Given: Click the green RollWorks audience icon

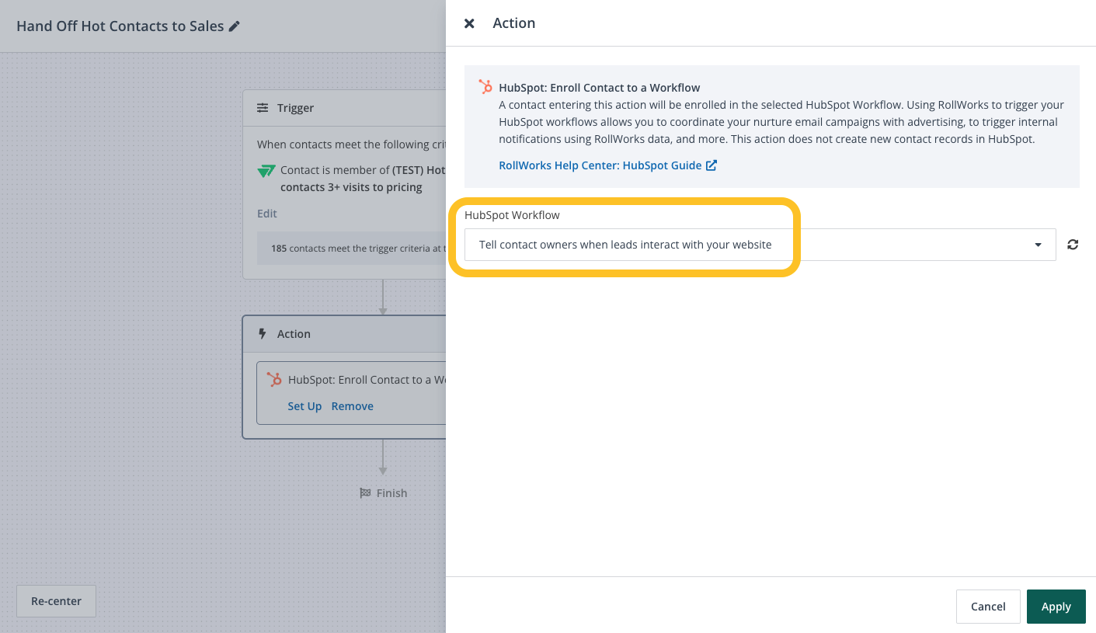Looking at the screenshot, I should pos(266,171).
